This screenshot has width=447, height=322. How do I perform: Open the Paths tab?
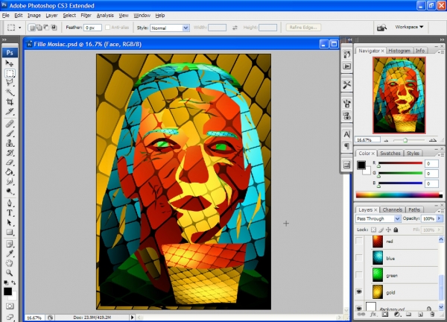pos(414,209)
